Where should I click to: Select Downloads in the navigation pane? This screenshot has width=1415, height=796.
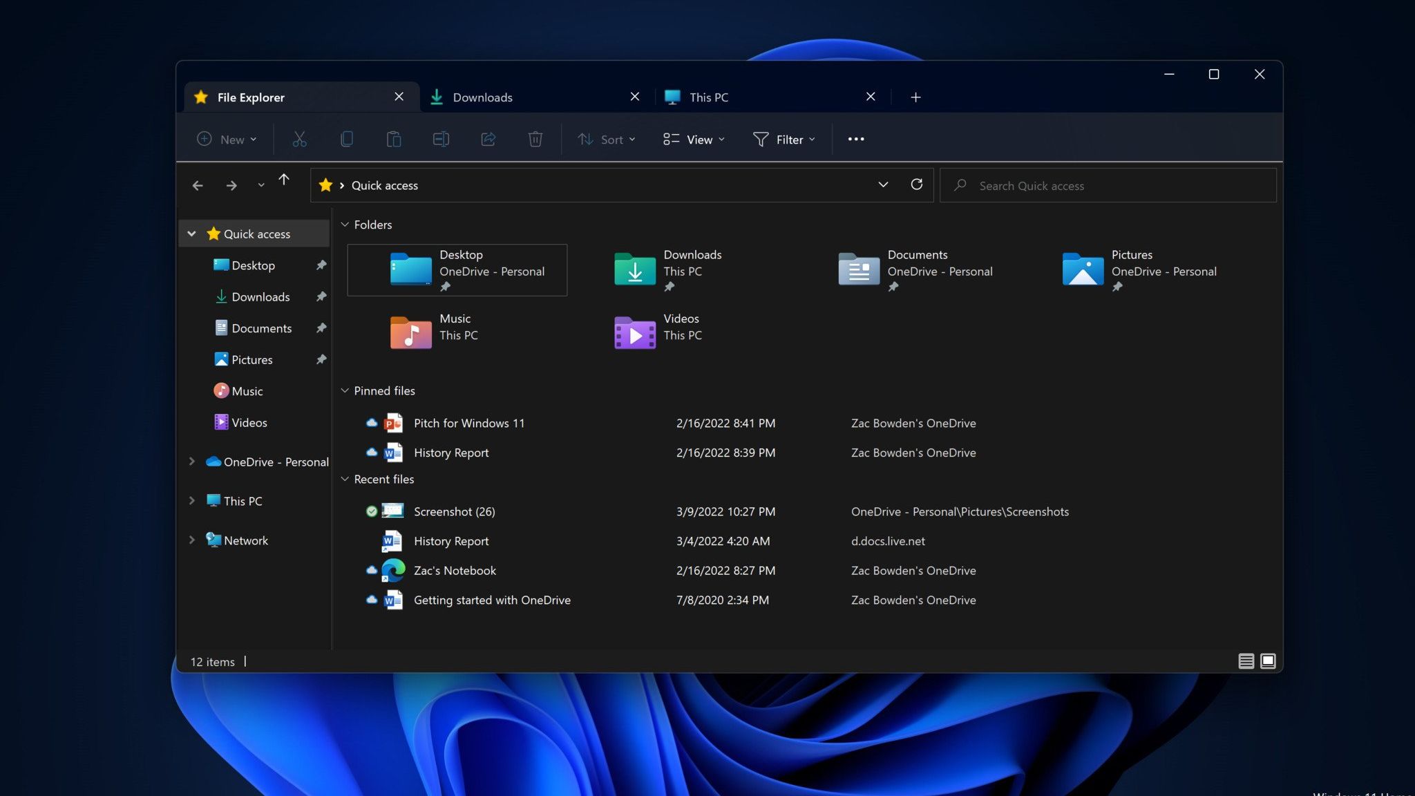252,296
